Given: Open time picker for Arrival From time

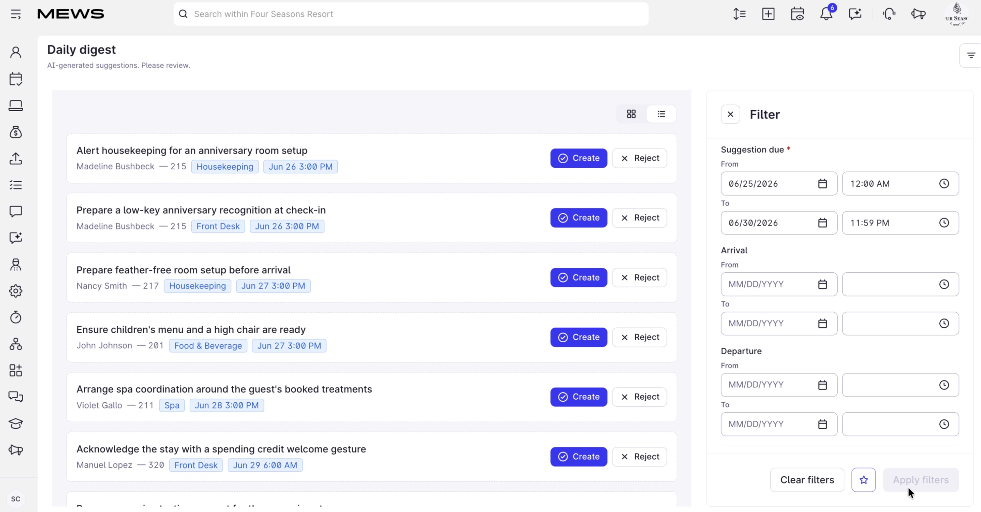Looking at the screenshot, I should (944, 284).
